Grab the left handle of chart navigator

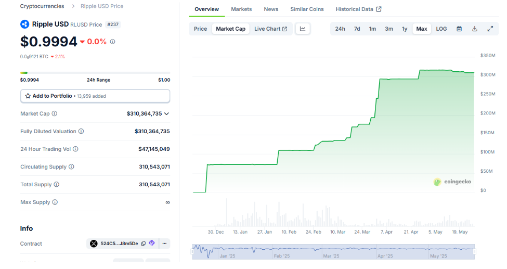[192, 251]
